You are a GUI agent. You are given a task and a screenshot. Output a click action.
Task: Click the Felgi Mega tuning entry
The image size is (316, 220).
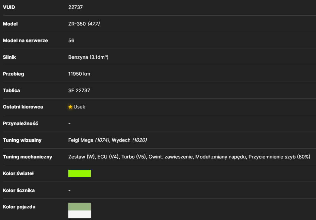click(81, 140)
